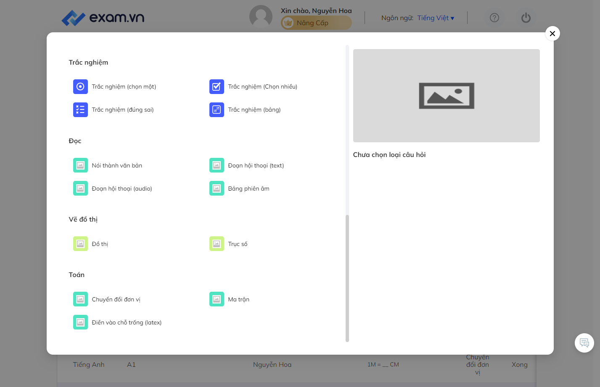The image size is (600, 387).
Task: Click the user avatar icon
Action: click(261, 17)
